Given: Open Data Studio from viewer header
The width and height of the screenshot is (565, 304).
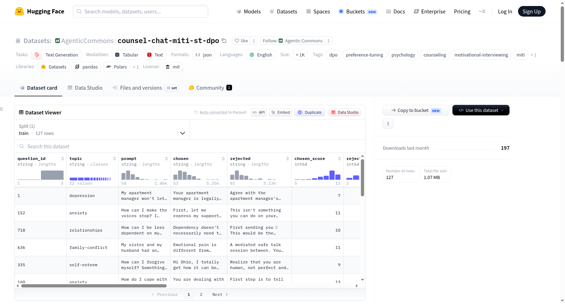Looking at the screenshot, I should click(x=344, y=112).
